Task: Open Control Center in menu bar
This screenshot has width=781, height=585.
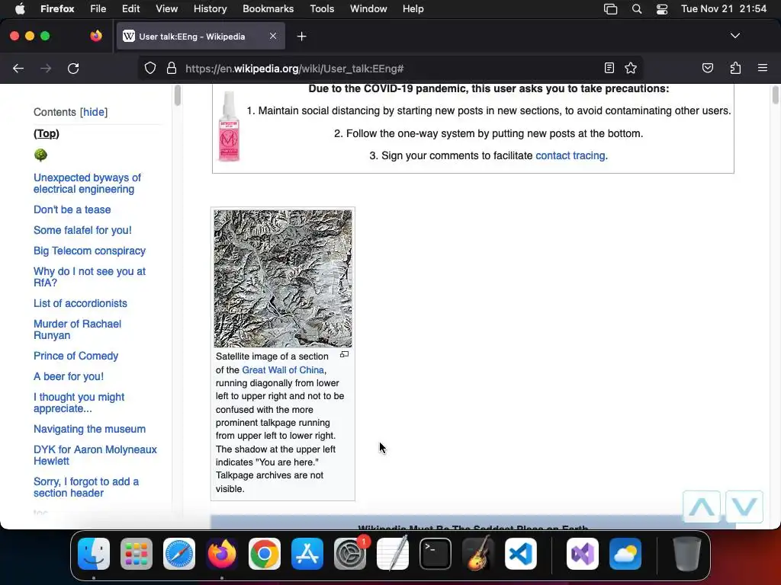Action: [661, 8]
